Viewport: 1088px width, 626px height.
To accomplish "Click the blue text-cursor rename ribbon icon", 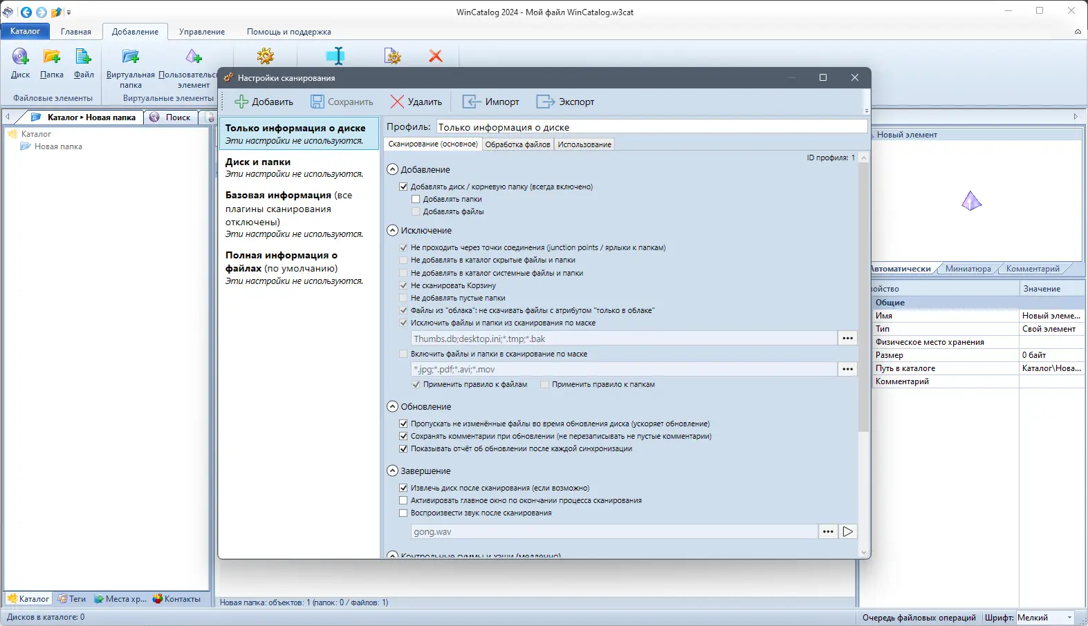I will [x=335, y=56].
